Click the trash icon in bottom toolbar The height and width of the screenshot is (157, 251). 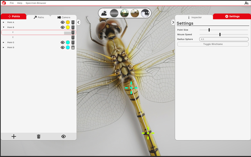point(39,136)
